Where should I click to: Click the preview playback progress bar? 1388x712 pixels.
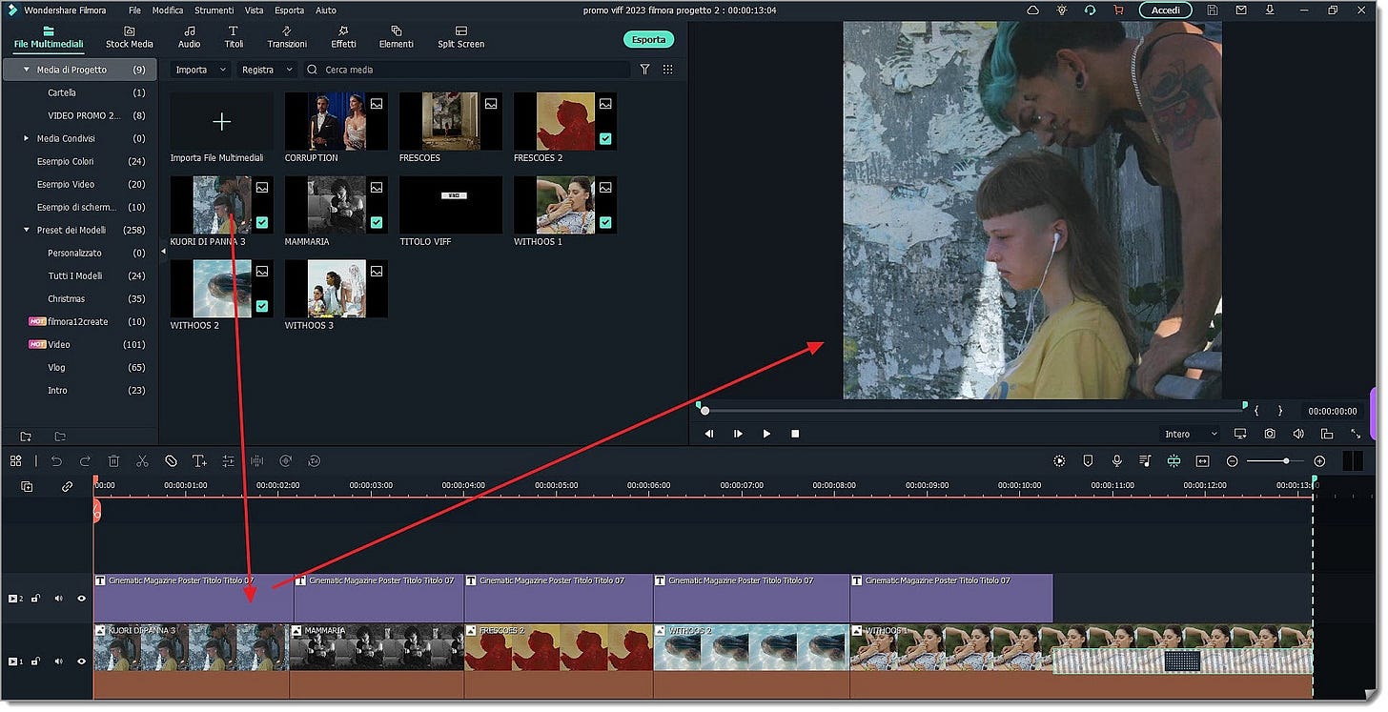tap(972, 411)
